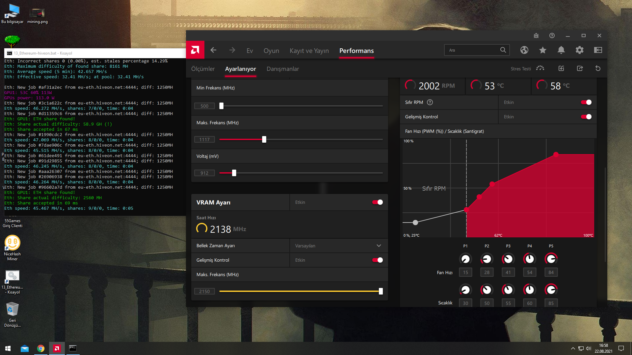Open the web browser globe icon
The image size is (632, 355).
pyautogui.click(x=524, y=50)
